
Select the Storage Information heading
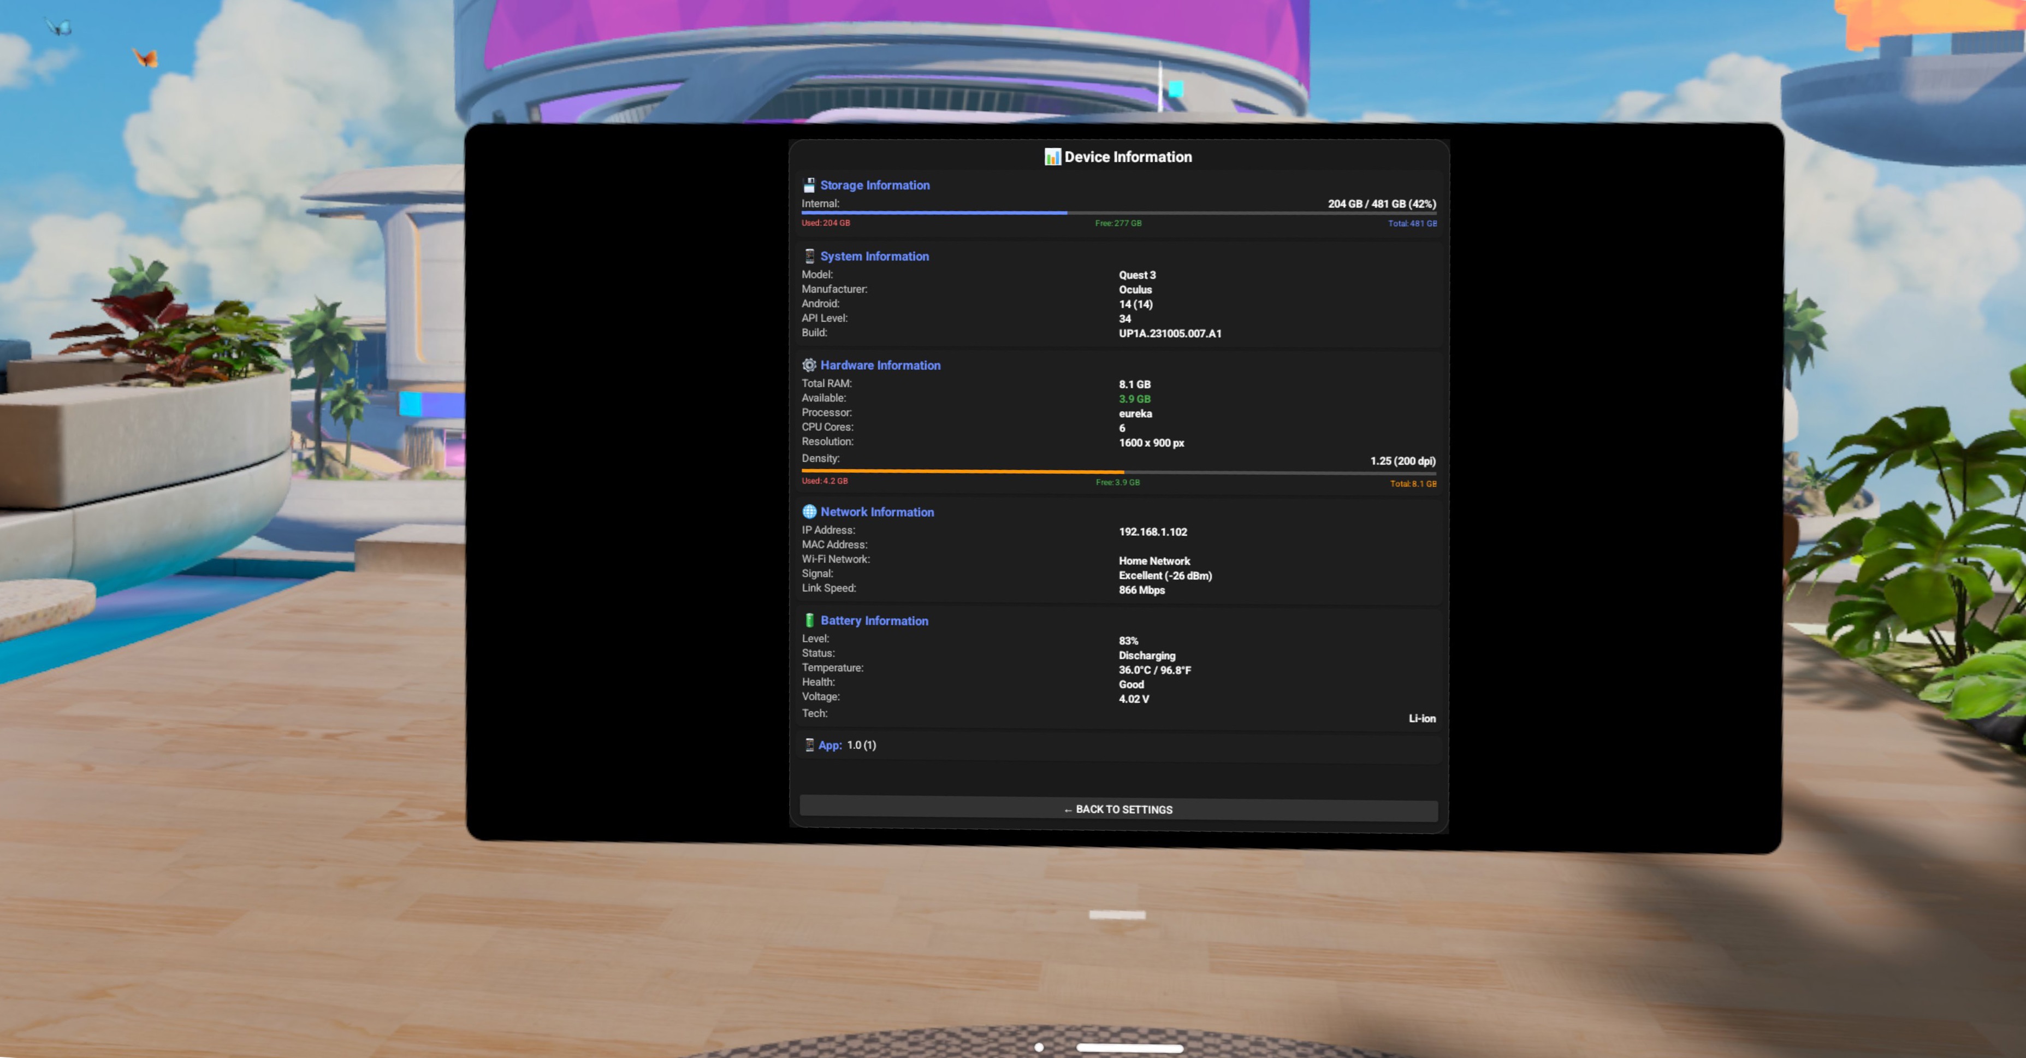[x=875, y=185]
